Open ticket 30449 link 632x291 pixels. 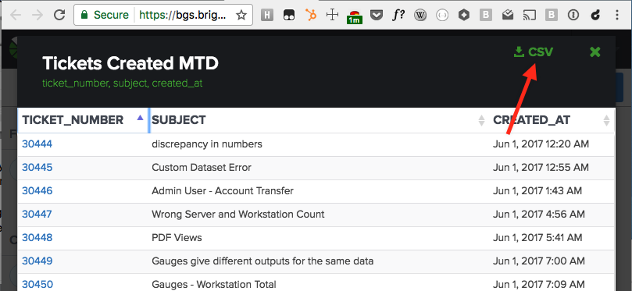(x=37, y=261)
